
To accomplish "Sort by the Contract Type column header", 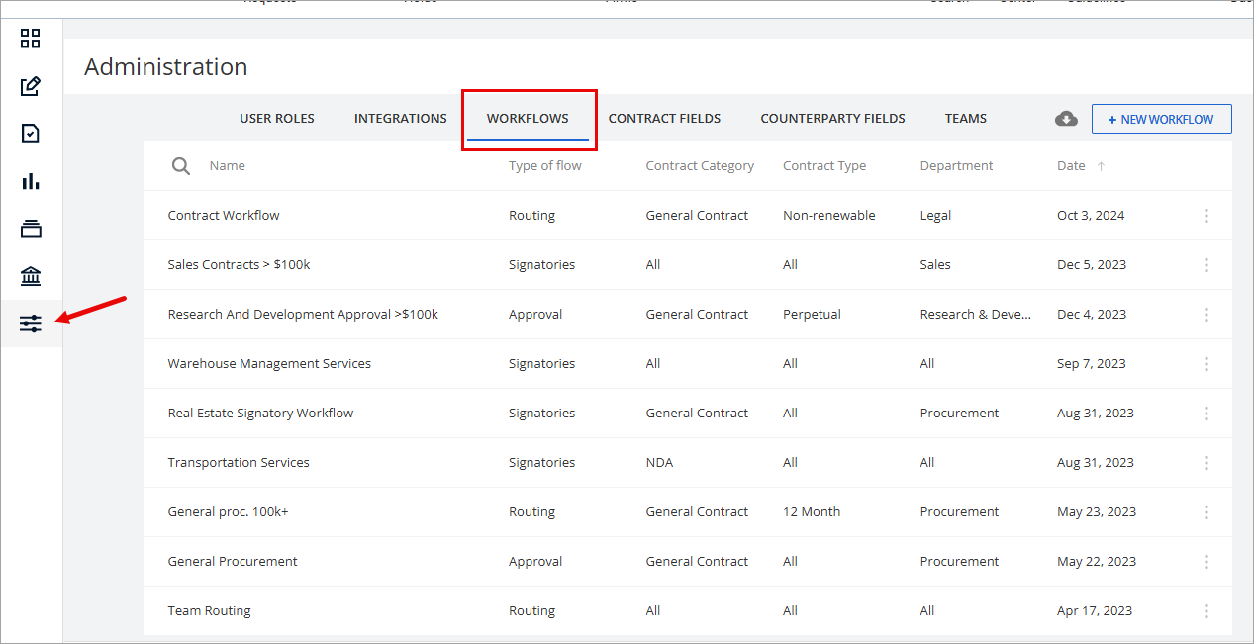I will (824, 166).
